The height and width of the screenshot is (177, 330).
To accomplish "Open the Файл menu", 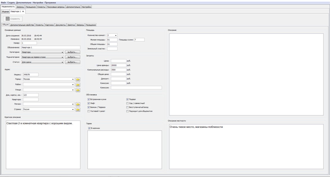I will tap(3, 3).
